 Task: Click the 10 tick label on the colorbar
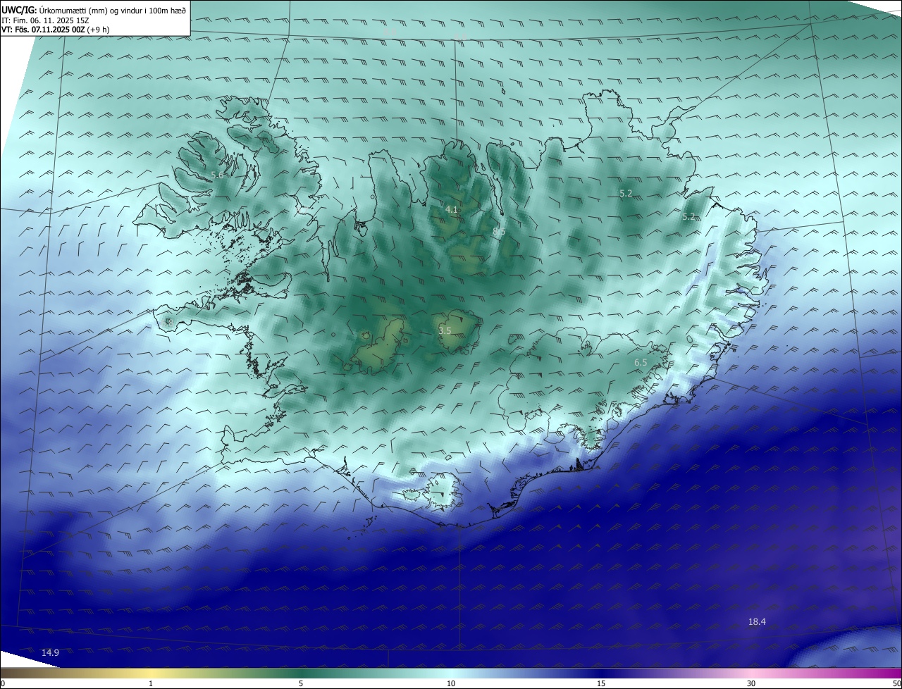[x=451, y=683]
